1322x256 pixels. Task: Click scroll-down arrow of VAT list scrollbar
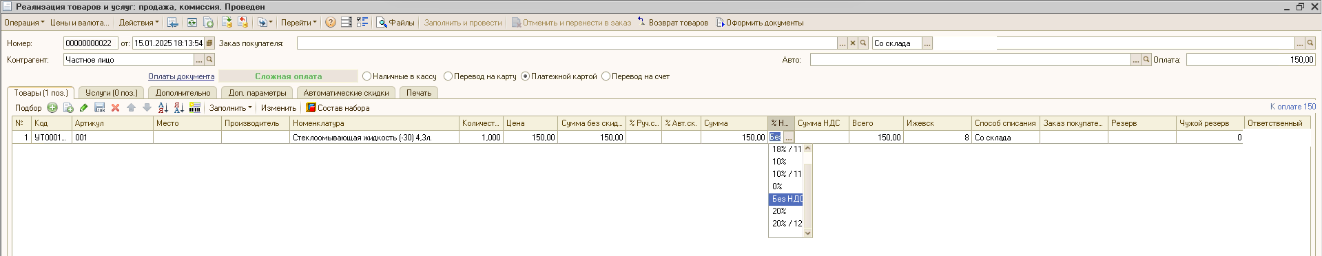pyautogui.click(x=808, y=233)
